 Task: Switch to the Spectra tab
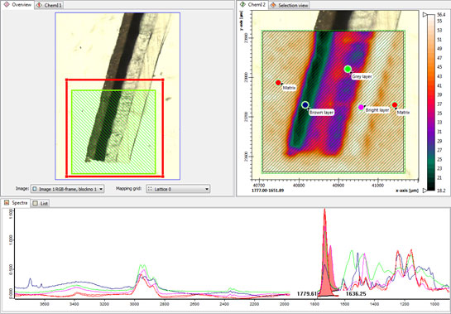[16, 203]
